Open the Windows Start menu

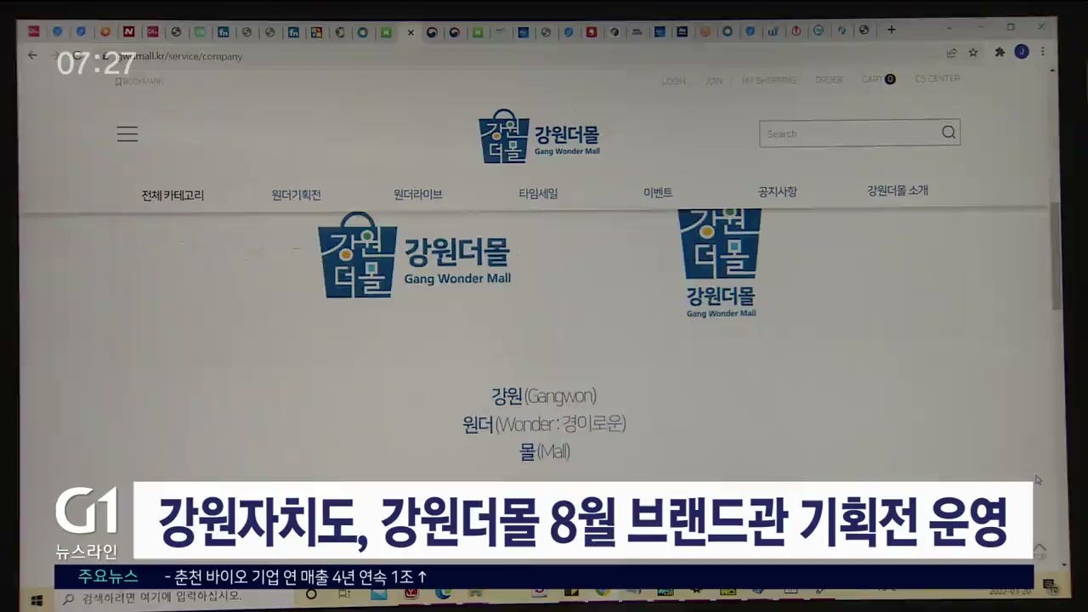(37, 598)
